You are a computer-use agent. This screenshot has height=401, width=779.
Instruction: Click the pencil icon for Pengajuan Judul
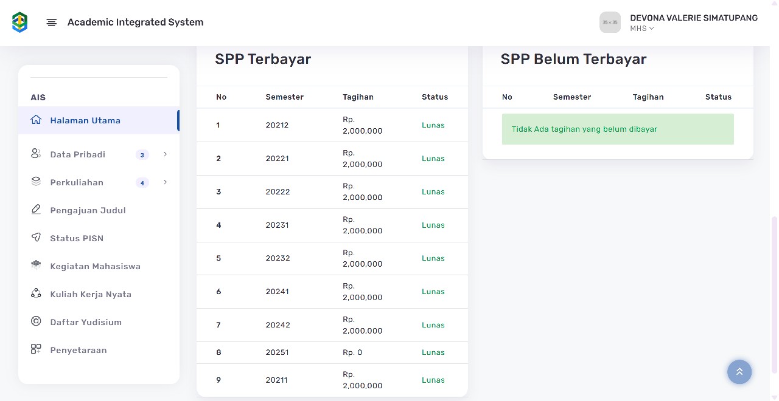pos(36,210)
